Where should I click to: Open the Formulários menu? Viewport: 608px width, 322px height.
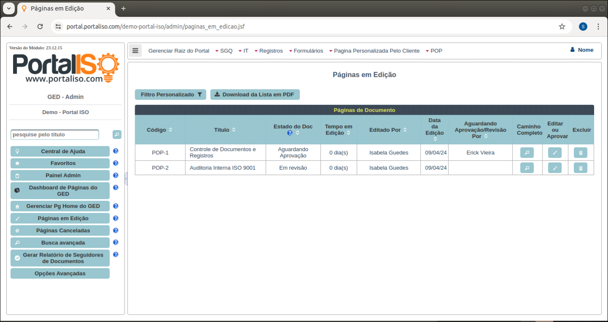point(306,51)
